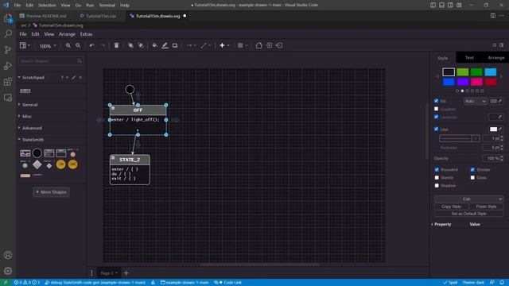Click the zoom in magnifier in draw.io toolbar
Screen dimensions: 509x286
68,45
